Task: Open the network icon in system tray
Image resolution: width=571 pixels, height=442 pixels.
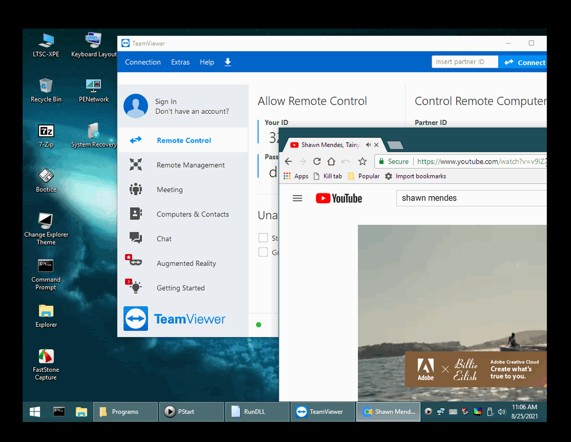Action: (x=441, y=412)
